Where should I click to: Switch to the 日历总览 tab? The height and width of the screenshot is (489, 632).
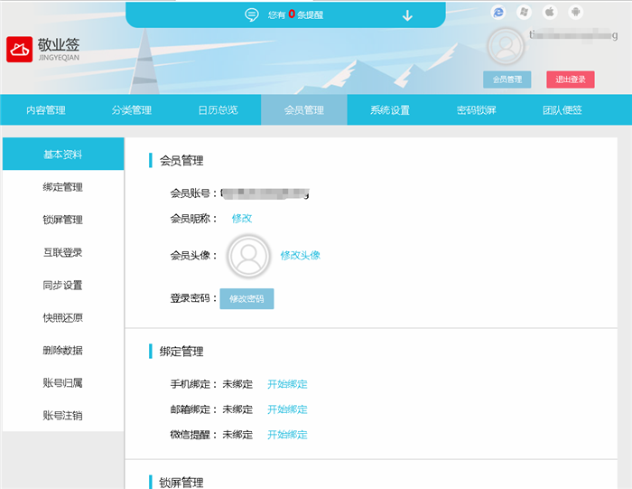tap(218, 110)
